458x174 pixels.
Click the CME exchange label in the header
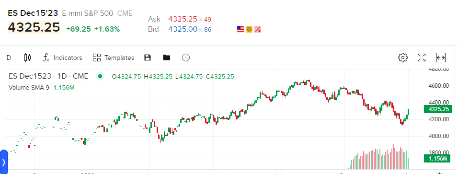pos(125,13)
